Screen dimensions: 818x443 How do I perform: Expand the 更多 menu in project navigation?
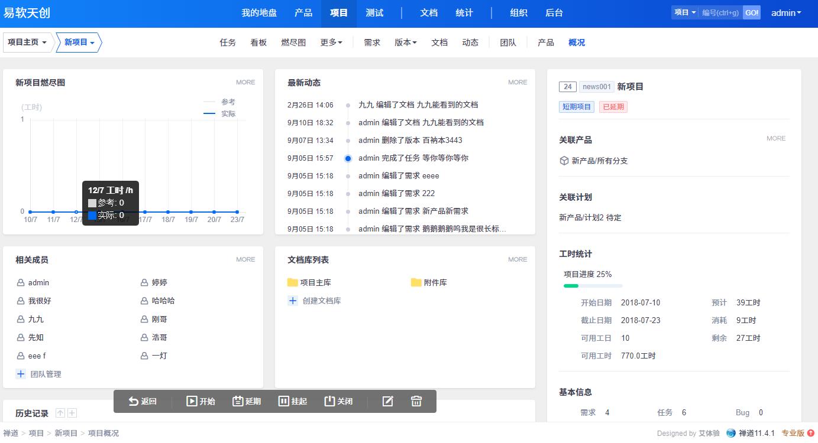[331, 43]
